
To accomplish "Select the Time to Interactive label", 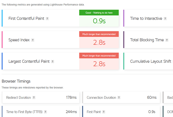I will pyautogui.click(x=146, y=18).
